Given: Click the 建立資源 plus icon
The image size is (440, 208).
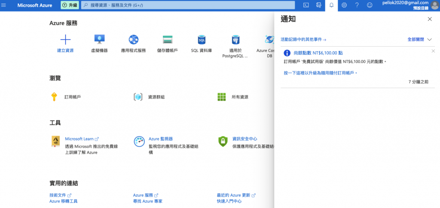Looking at the screenshot, I should coord(65,40).
